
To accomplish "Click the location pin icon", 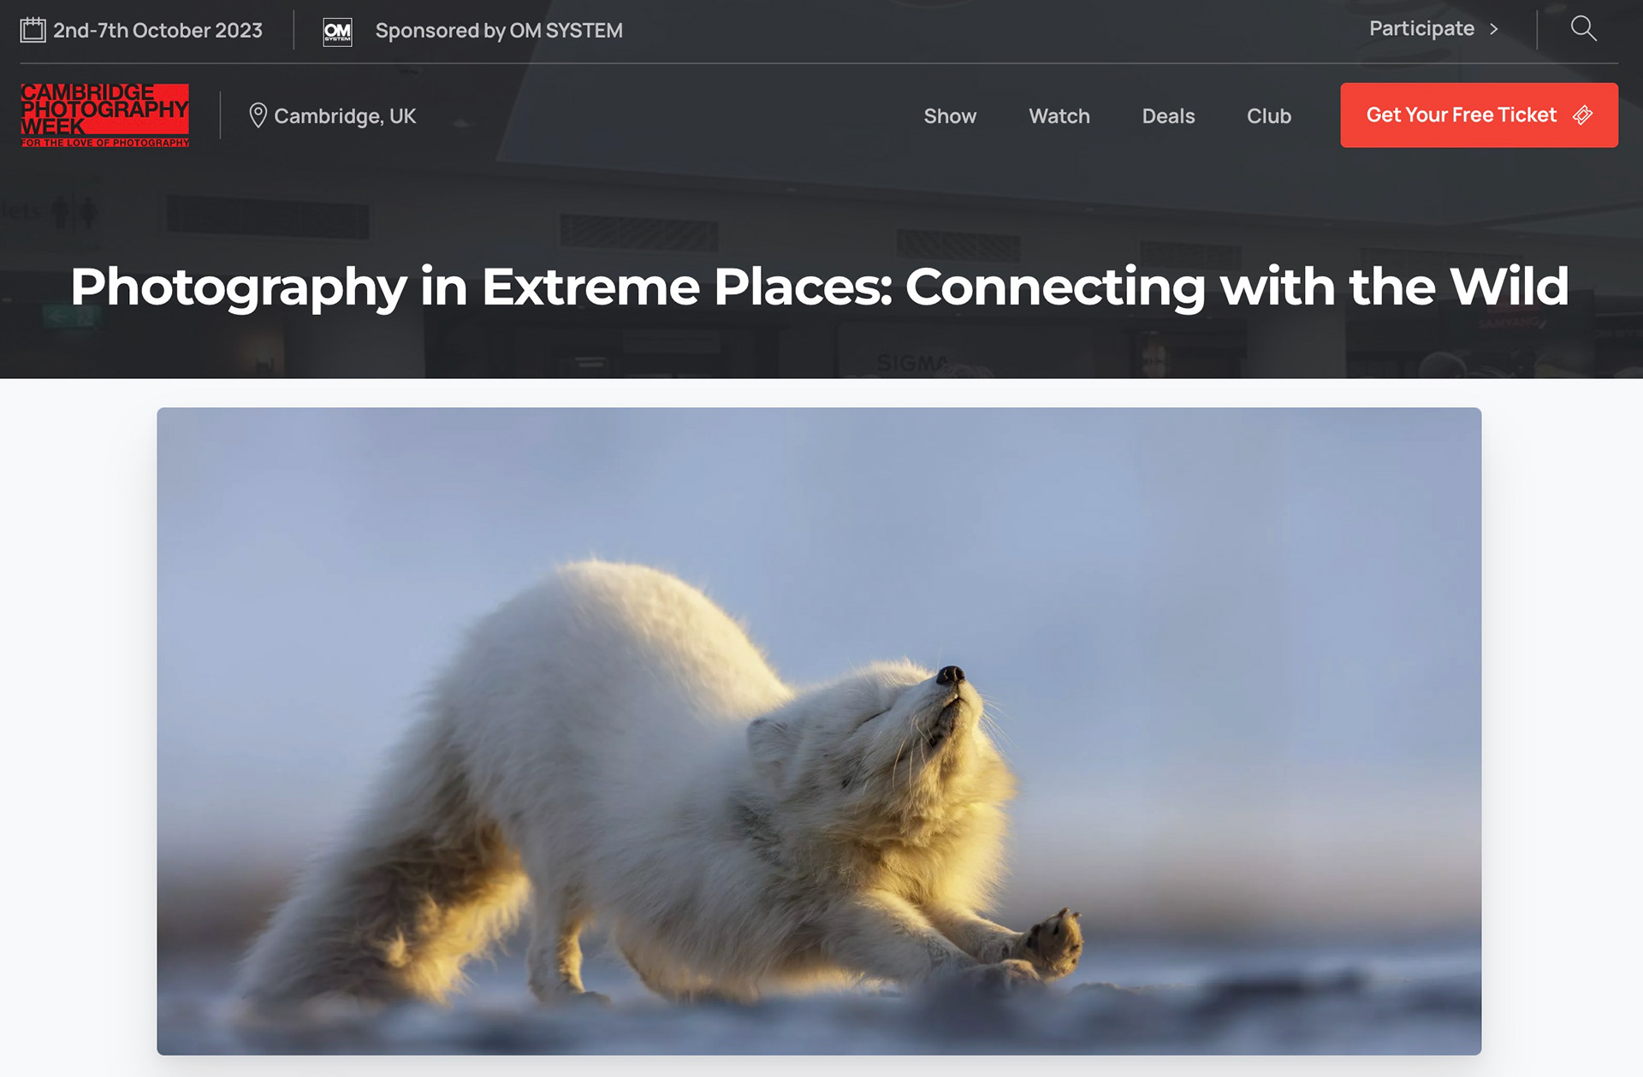I will pyautogui.click(x=258, y=115).
